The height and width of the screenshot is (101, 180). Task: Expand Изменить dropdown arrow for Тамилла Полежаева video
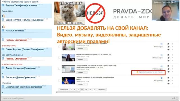(x=86, y=84)
